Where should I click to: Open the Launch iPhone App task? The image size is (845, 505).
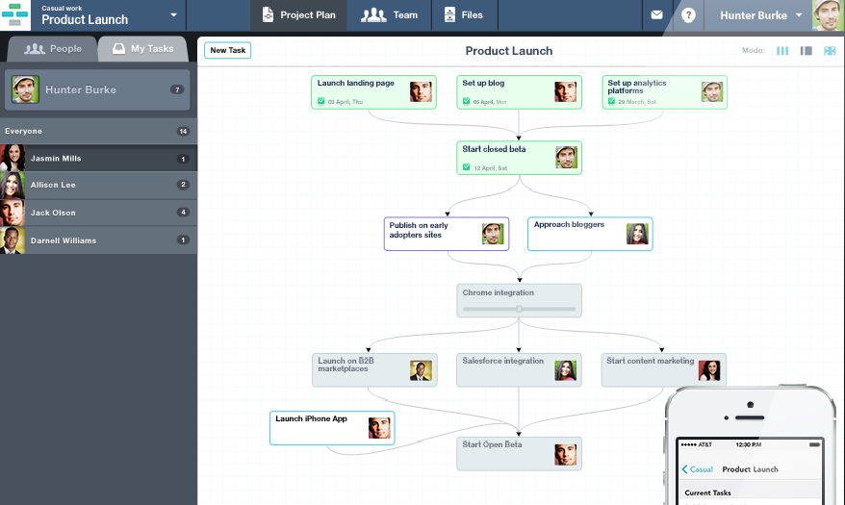332,428
